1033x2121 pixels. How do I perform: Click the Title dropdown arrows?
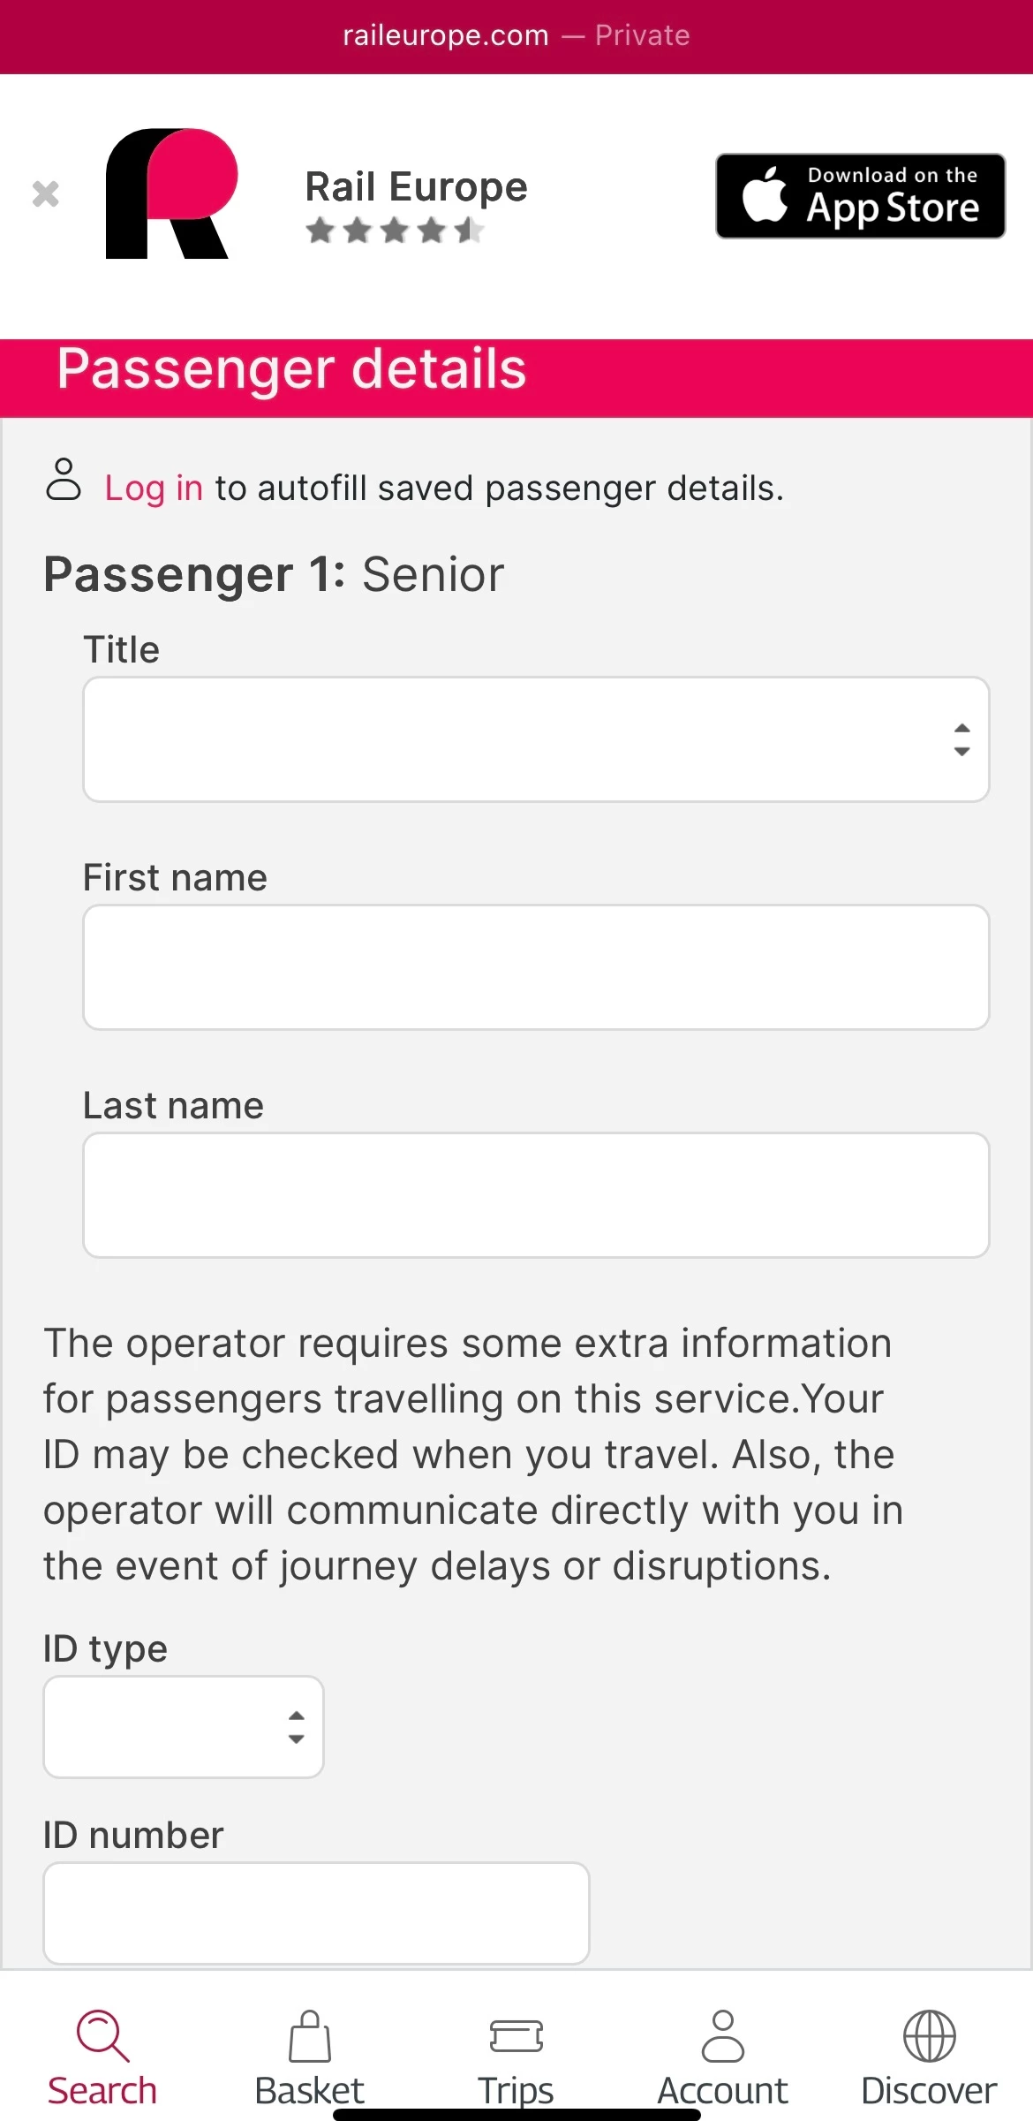click(x=961, y=739)
